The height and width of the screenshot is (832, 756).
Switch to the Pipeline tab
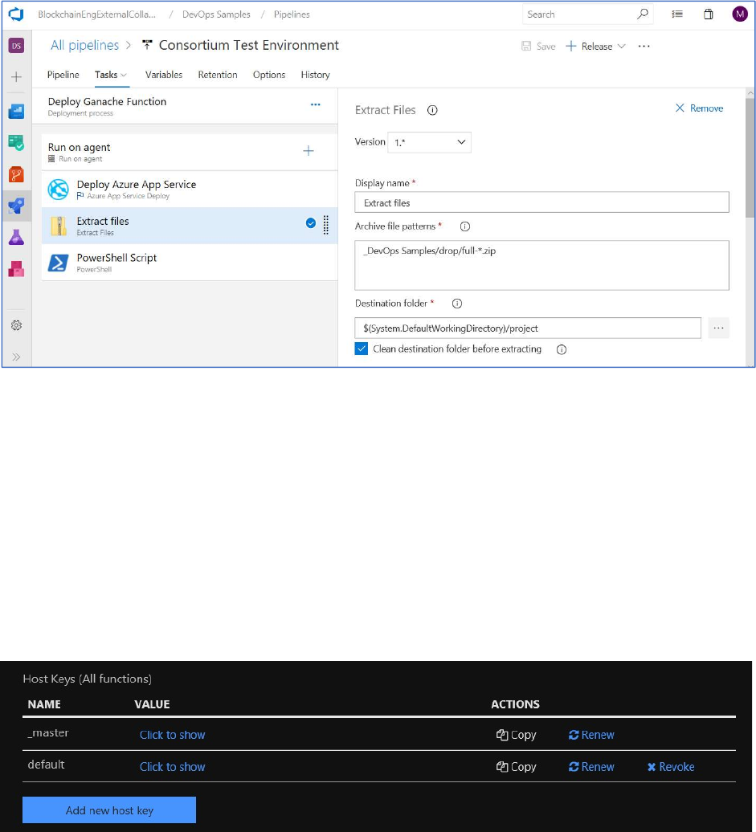pos(63,75)
